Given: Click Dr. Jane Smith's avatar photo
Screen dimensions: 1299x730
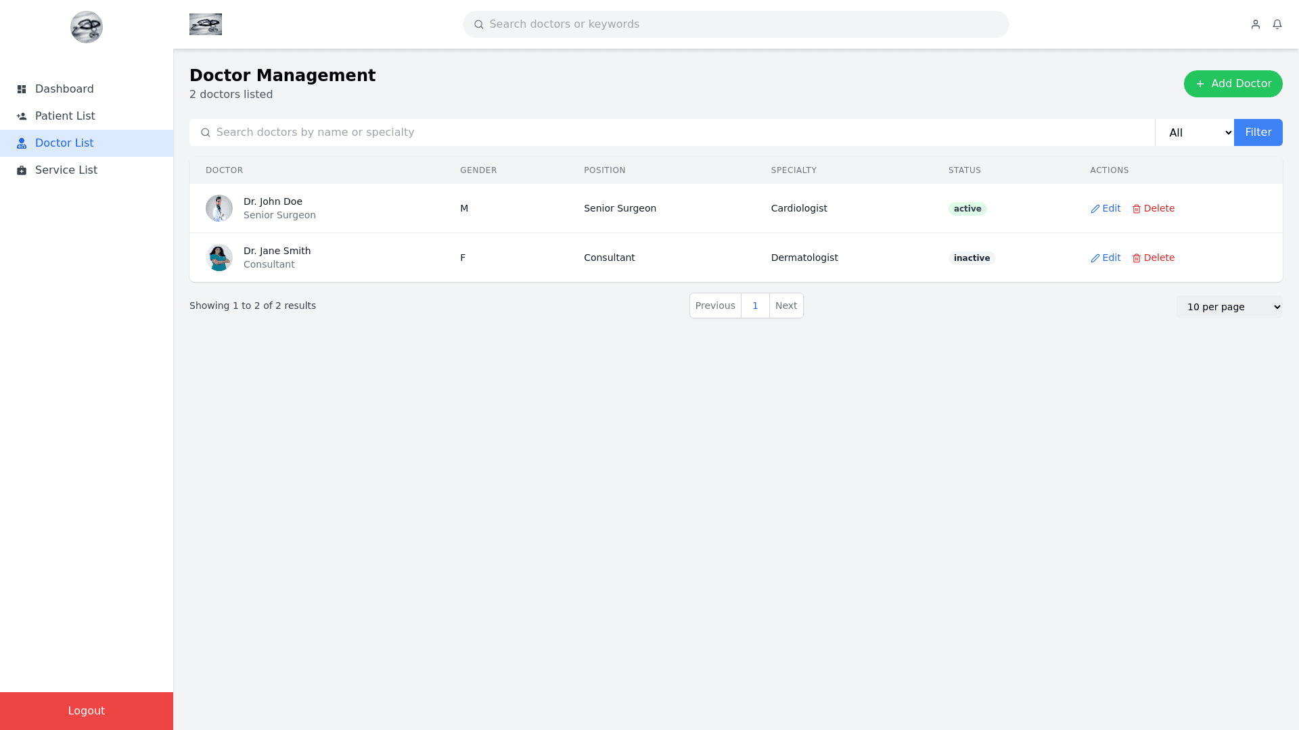Looking at the screenshot, I should pos(219,258).
